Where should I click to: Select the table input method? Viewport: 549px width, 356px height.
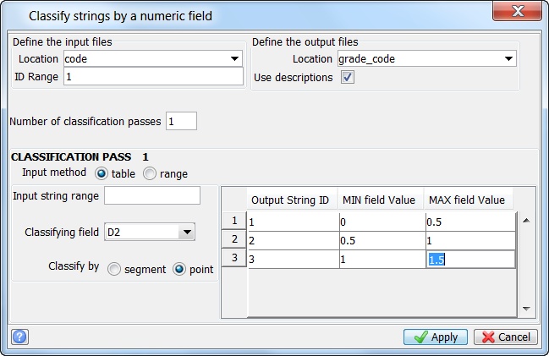pos(102,173)
